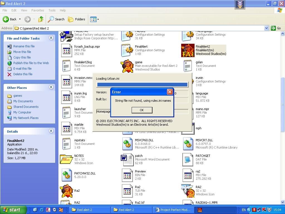Open the Views dropdown button
The height and width of the screenshot is (214, 285).
pos(95,19)
